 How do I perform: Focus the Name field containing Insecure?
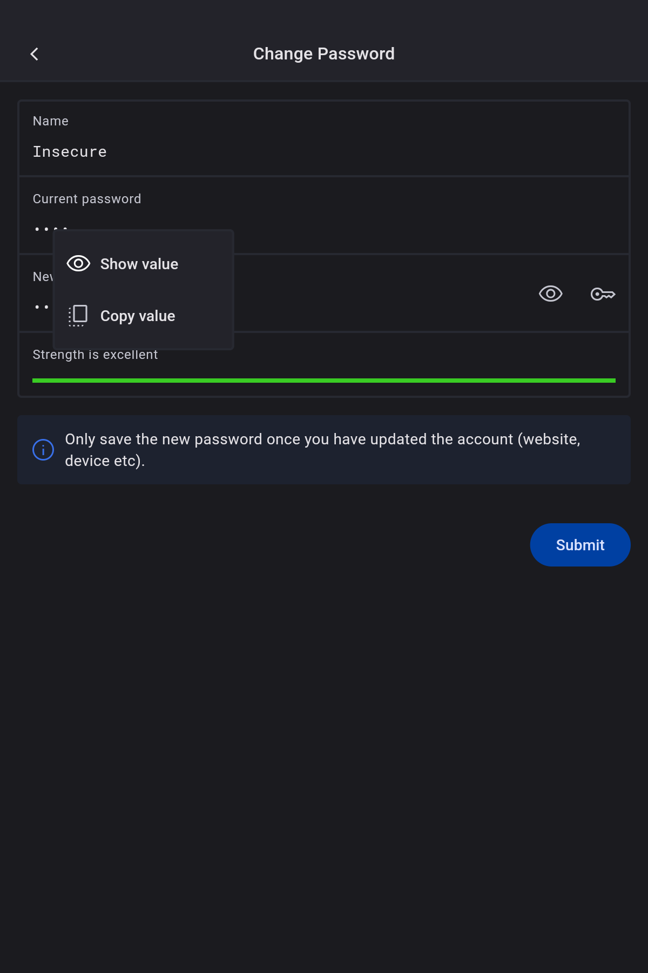tap(324, 152)
